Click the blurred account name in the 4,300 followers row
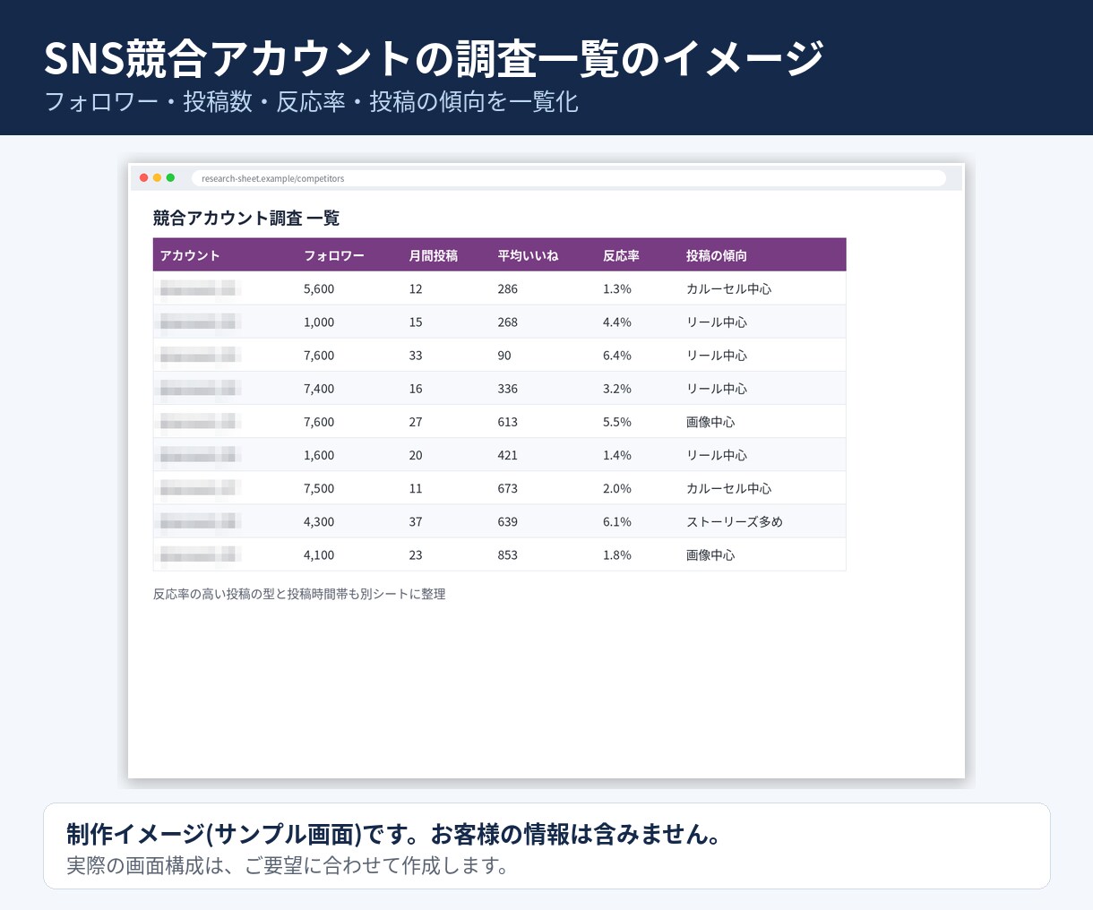1093x910 pixels. click(x=199, y=521)
